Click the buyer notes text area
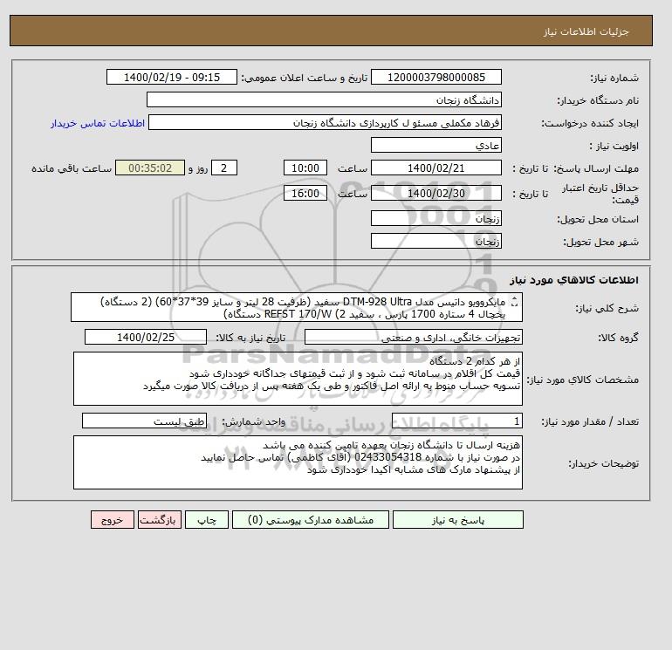Viewport: 672px width, 650px height. point(298,462)
